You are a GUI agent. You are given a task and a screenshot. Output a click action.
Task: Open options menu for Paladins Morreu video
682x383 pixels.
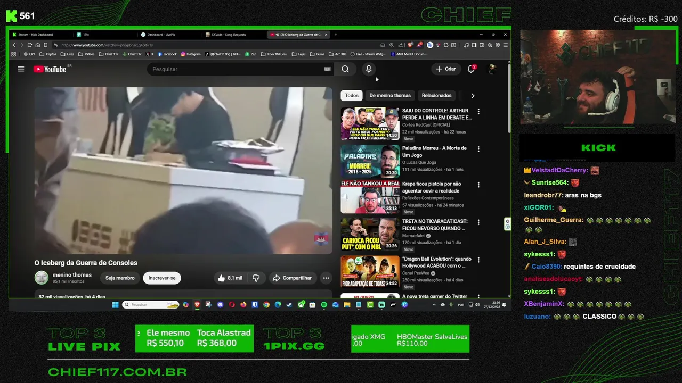click(478, 149)
